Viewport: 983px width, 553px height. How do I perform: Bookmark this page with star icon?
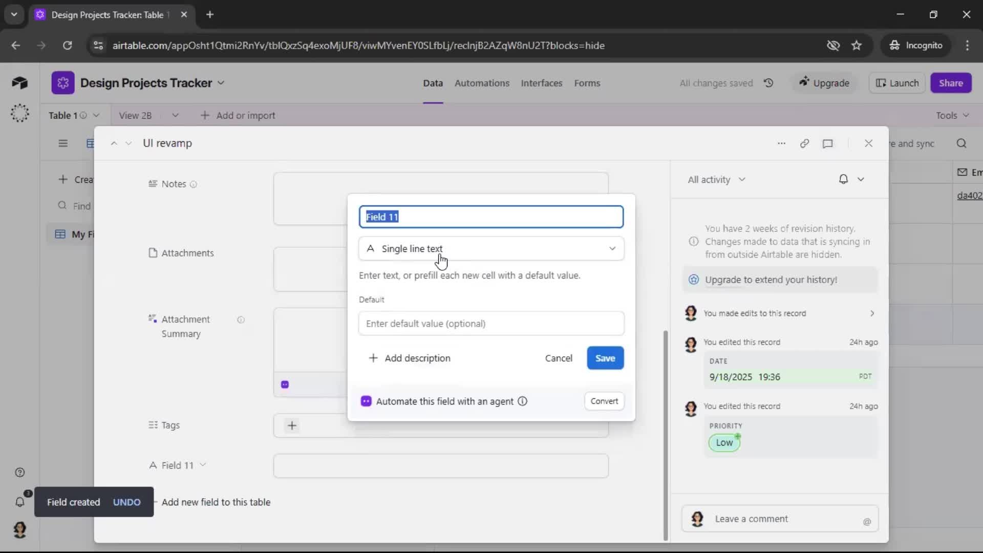click(857, 46)
